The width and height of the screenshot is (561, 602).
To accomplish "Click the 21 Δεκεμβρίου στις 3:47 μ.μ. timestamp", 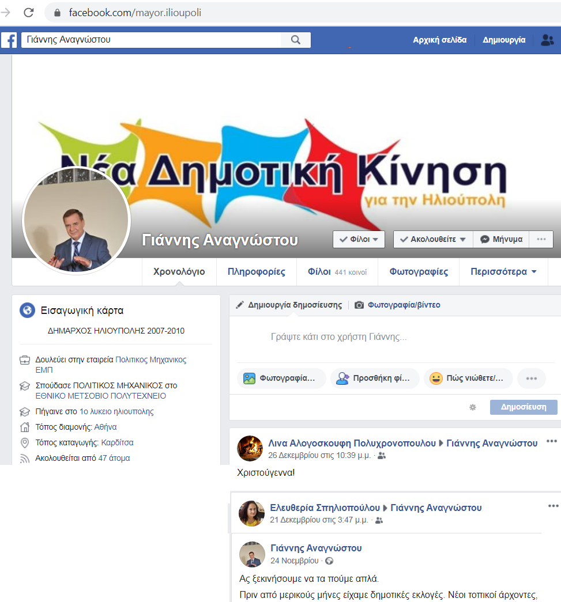I will click(x=319, y=520).
